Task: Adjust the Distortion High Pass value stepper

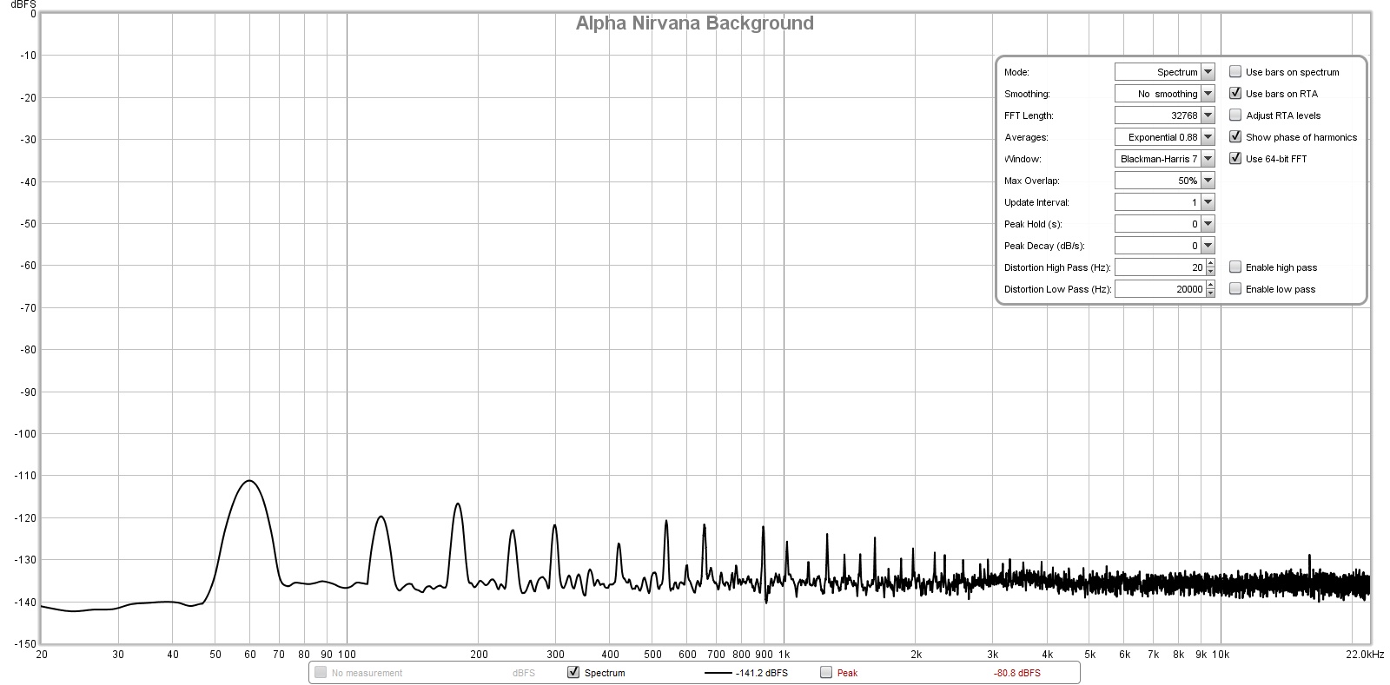Action: click(x=1211, y=267)
